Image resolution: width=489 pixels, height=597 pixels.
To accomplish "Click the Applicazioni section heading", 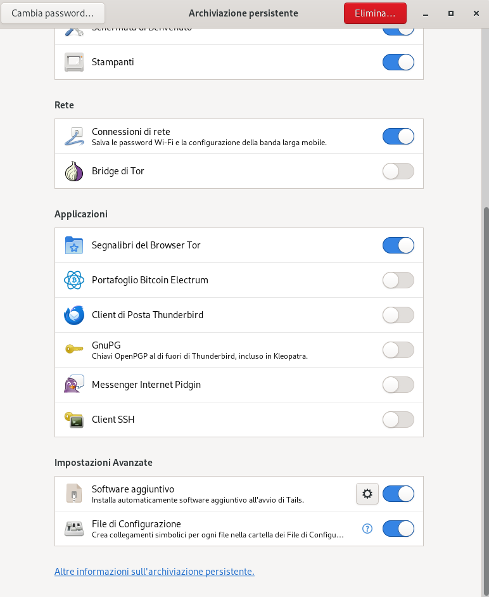I will pos(81,214).
